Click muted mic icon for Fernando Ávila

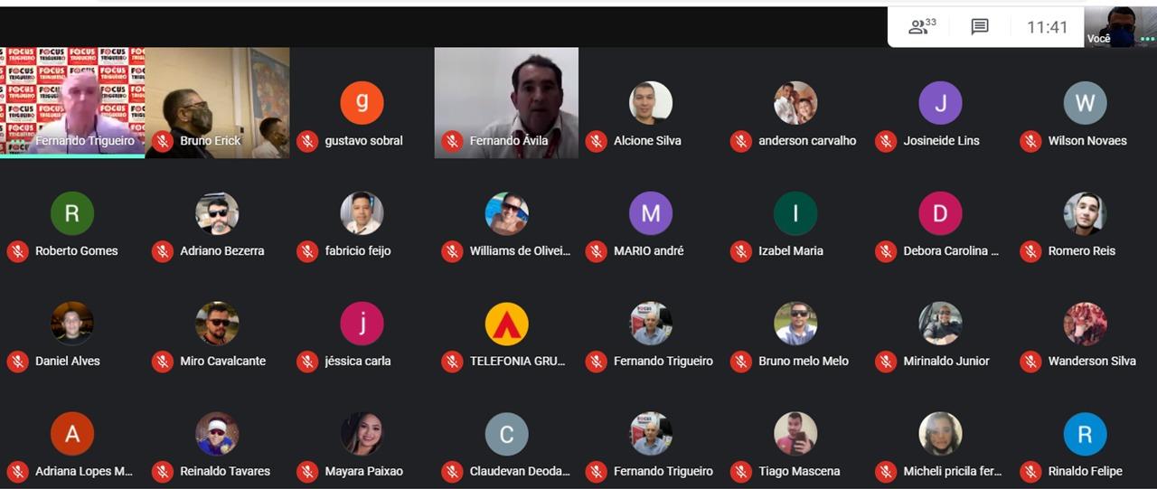452,141
